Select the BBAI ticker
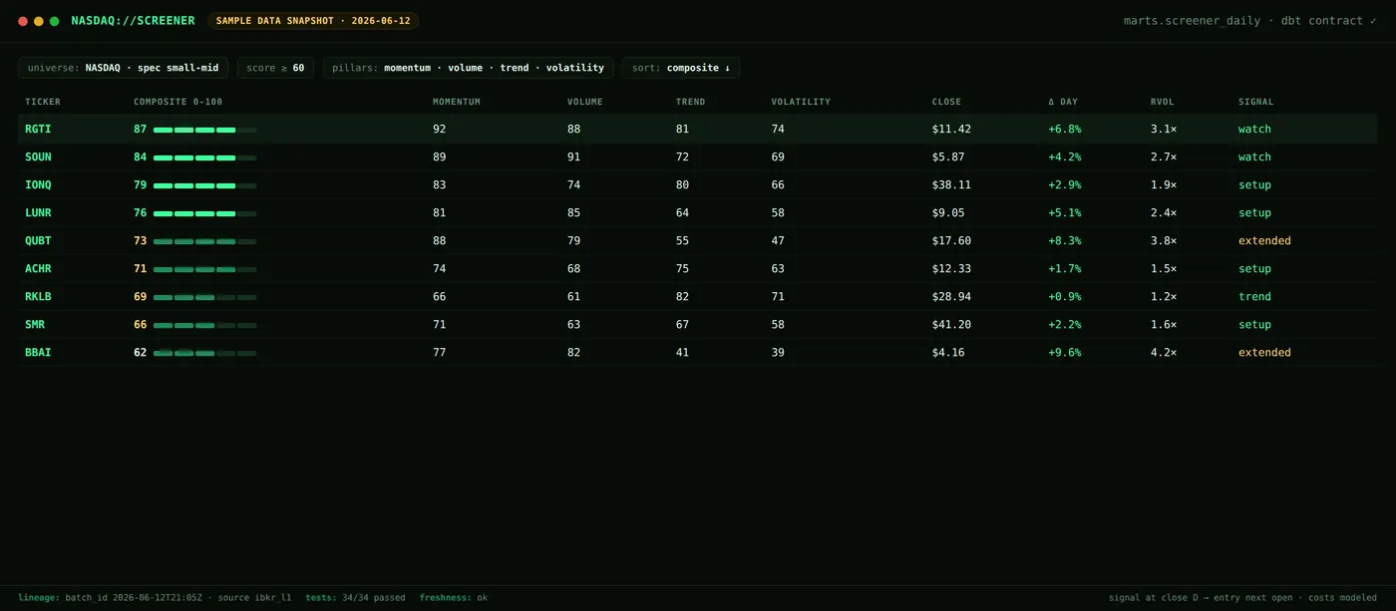 pos(38,352)
